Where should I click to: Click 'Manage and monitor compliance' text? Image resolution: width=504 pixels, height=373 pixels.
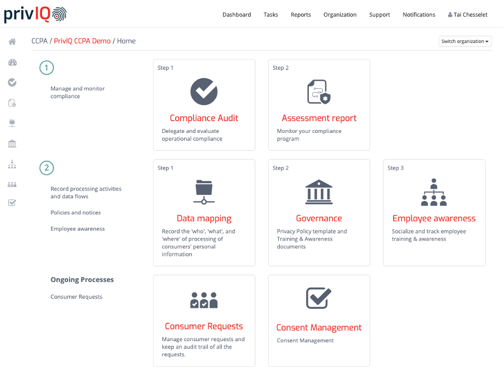77,92
